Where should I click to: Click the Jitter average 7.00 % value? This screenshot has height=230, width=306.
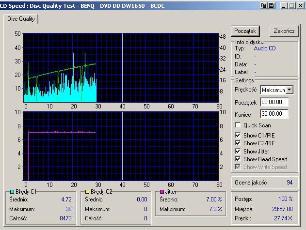[x=214, y=199]
